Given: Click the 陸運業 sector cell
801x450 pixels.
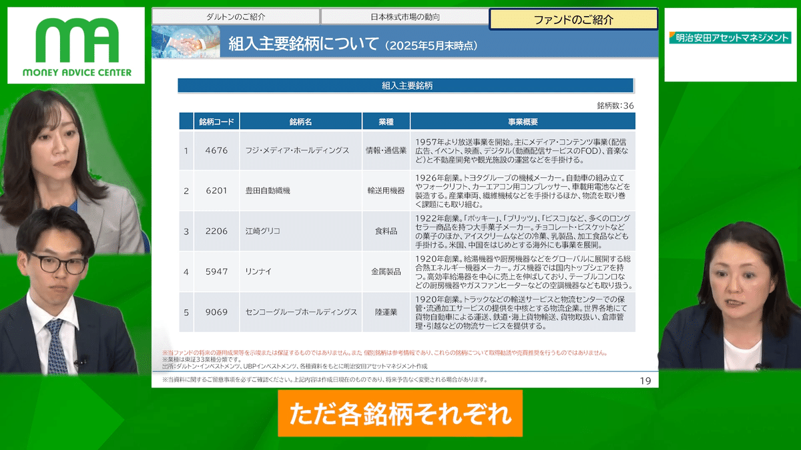Looking at the screenshot, I should click(x=386, y=311).
